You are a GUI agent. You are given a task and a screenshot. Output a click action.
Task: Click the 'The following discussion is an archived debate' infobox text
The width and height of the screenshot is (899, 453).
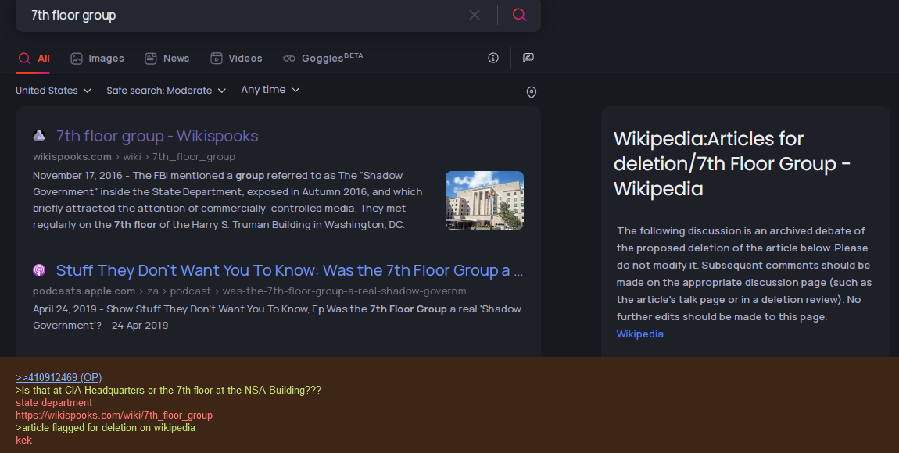click(744, 273)
